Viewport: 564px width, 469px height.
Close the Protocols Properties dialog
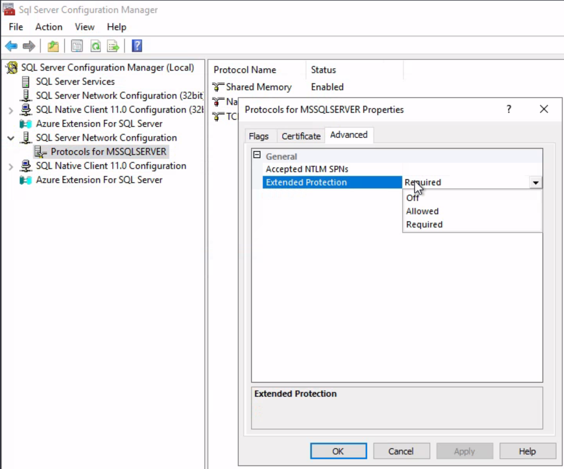click(544, 109)
